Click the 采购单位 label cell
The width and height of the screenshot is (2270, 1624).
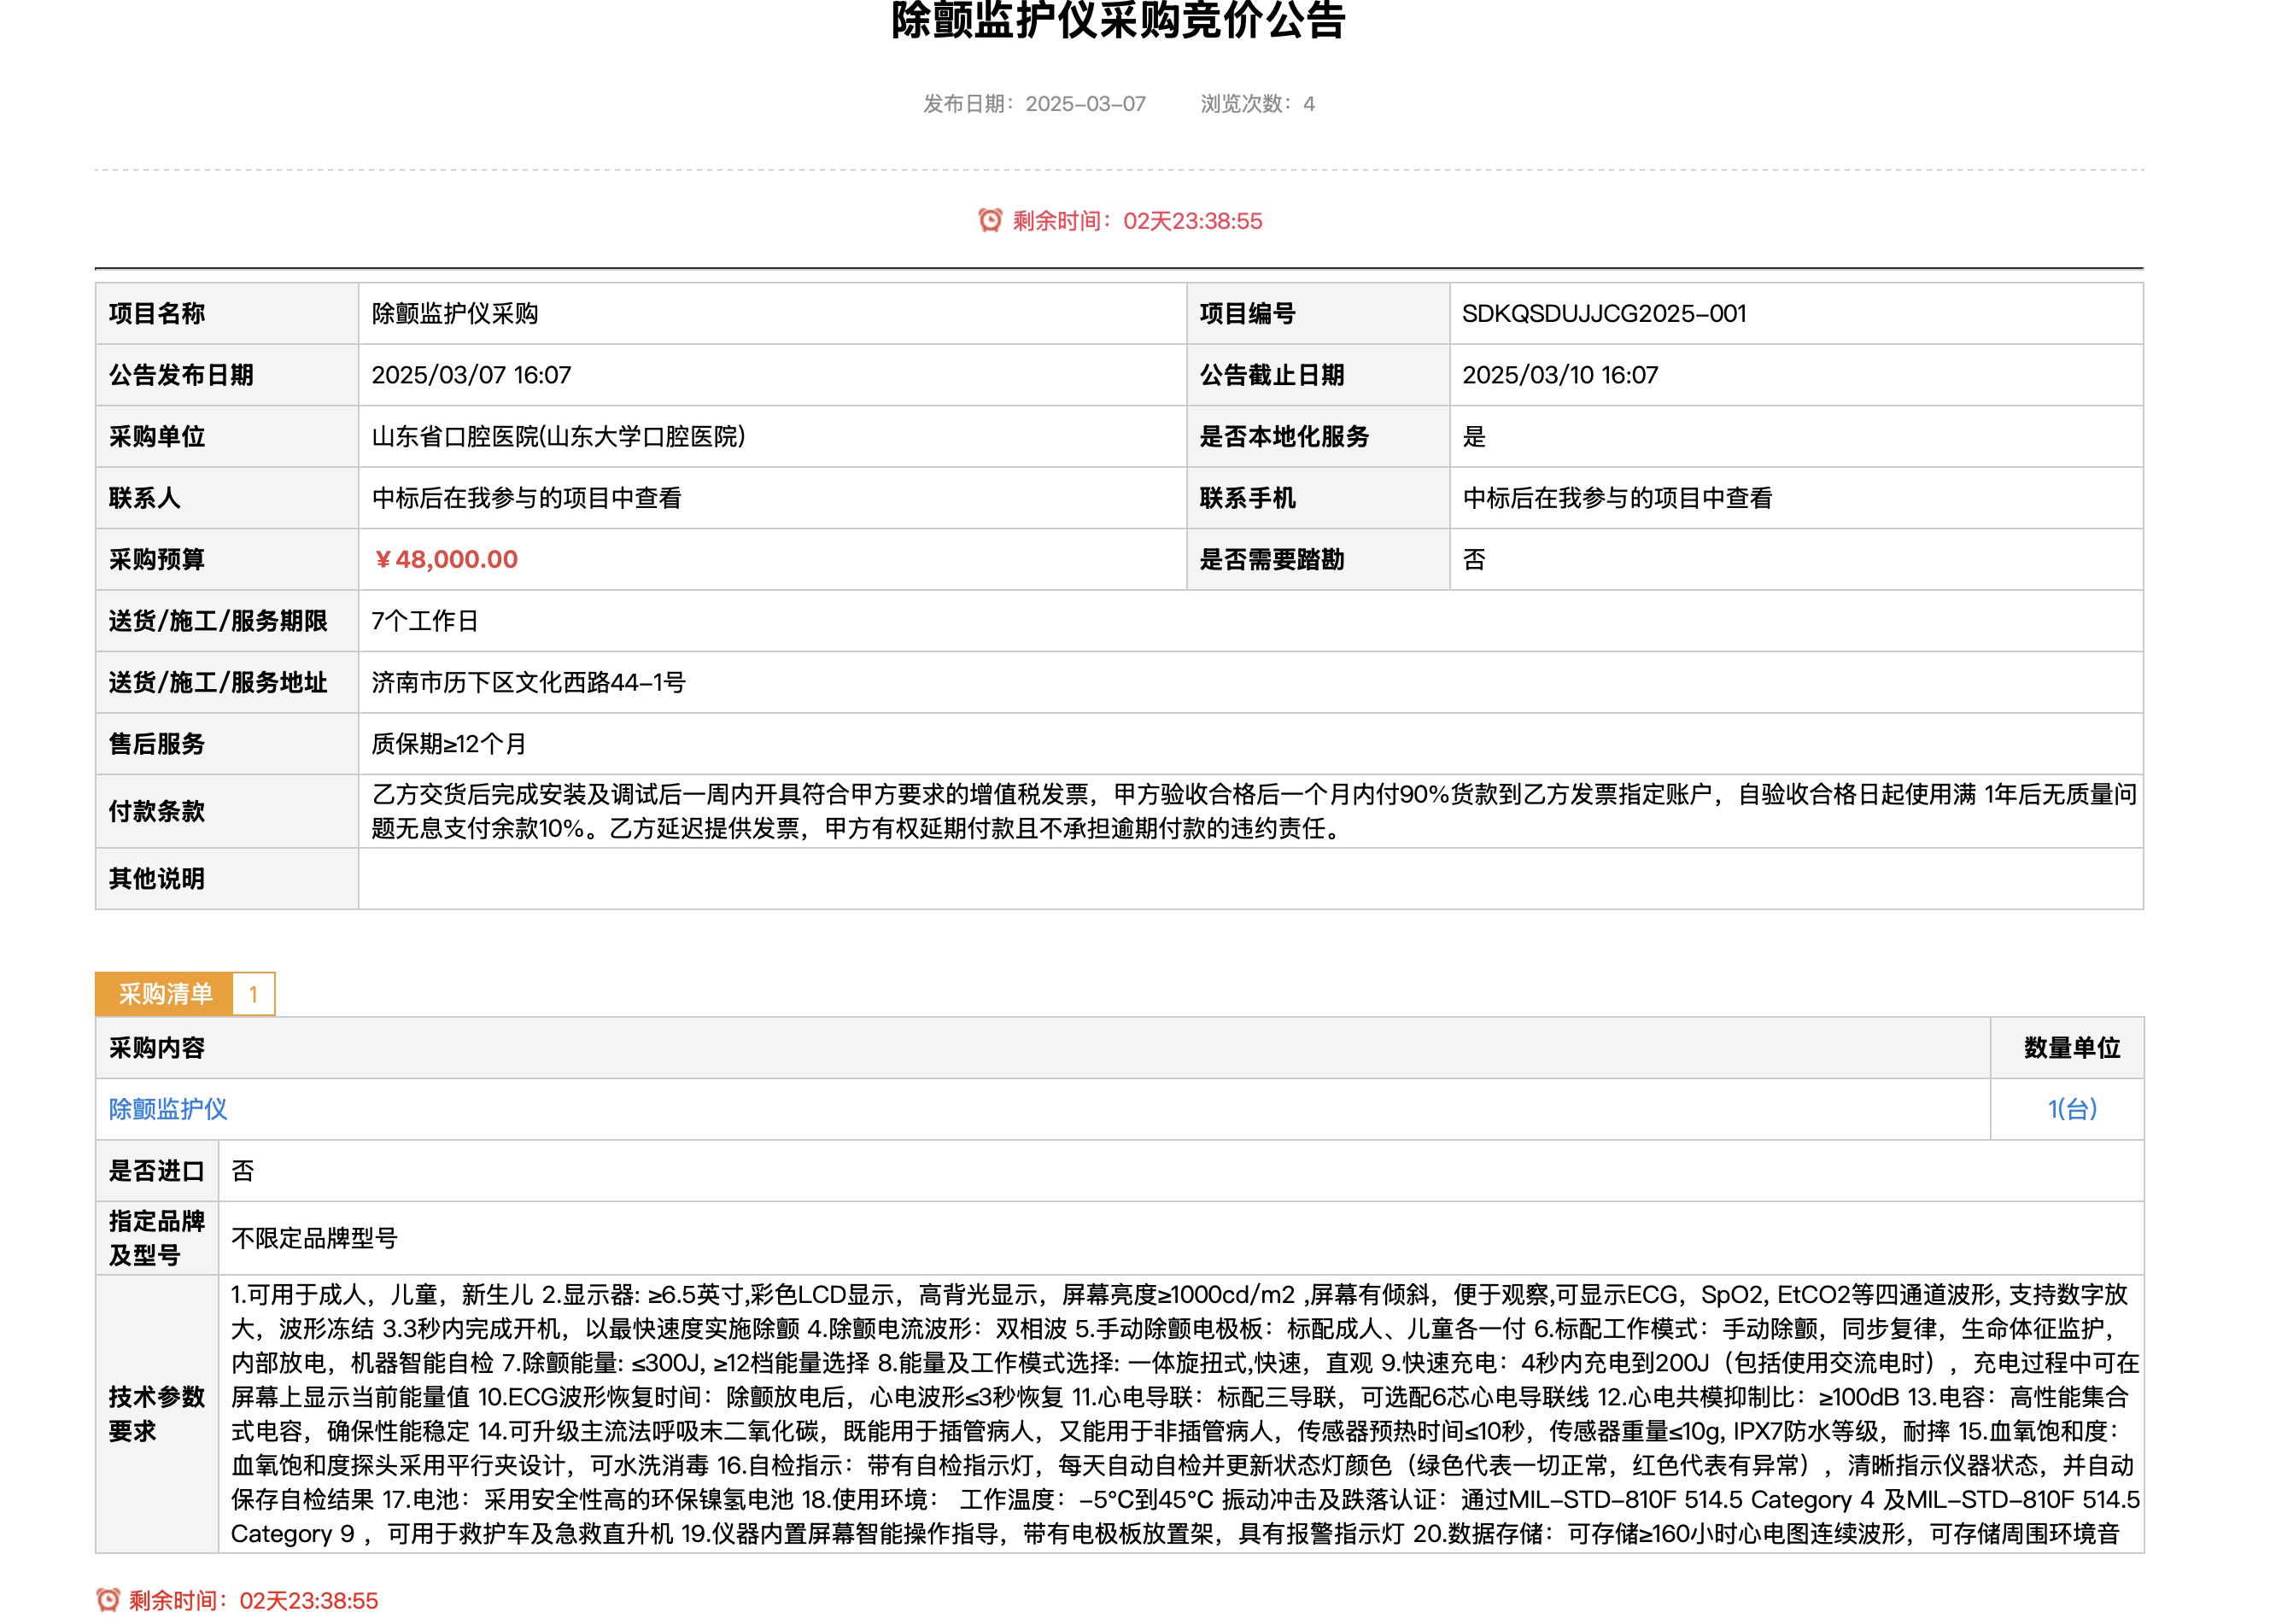227,437
